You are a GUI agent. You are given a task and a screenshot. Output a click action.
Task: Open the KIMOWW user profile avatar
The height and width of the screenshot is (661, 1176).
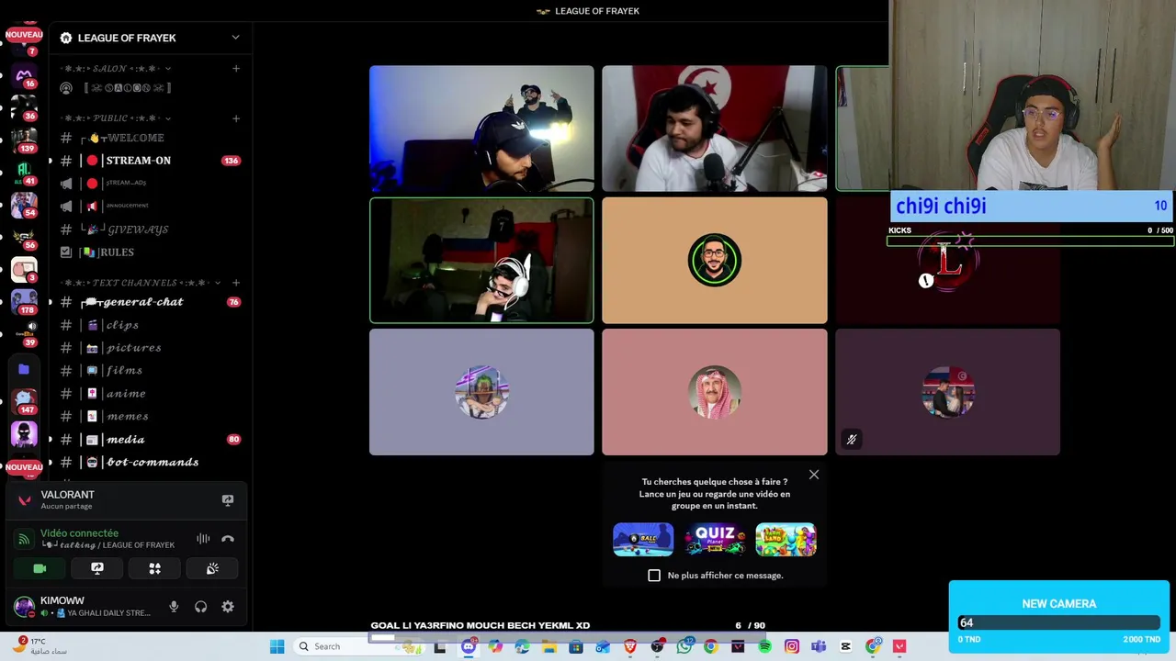(x=24, y=607)
